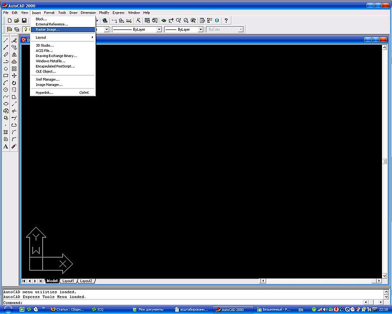Select the Line draw tool
The height and width of the screenshot is (314, 392).
6,40
